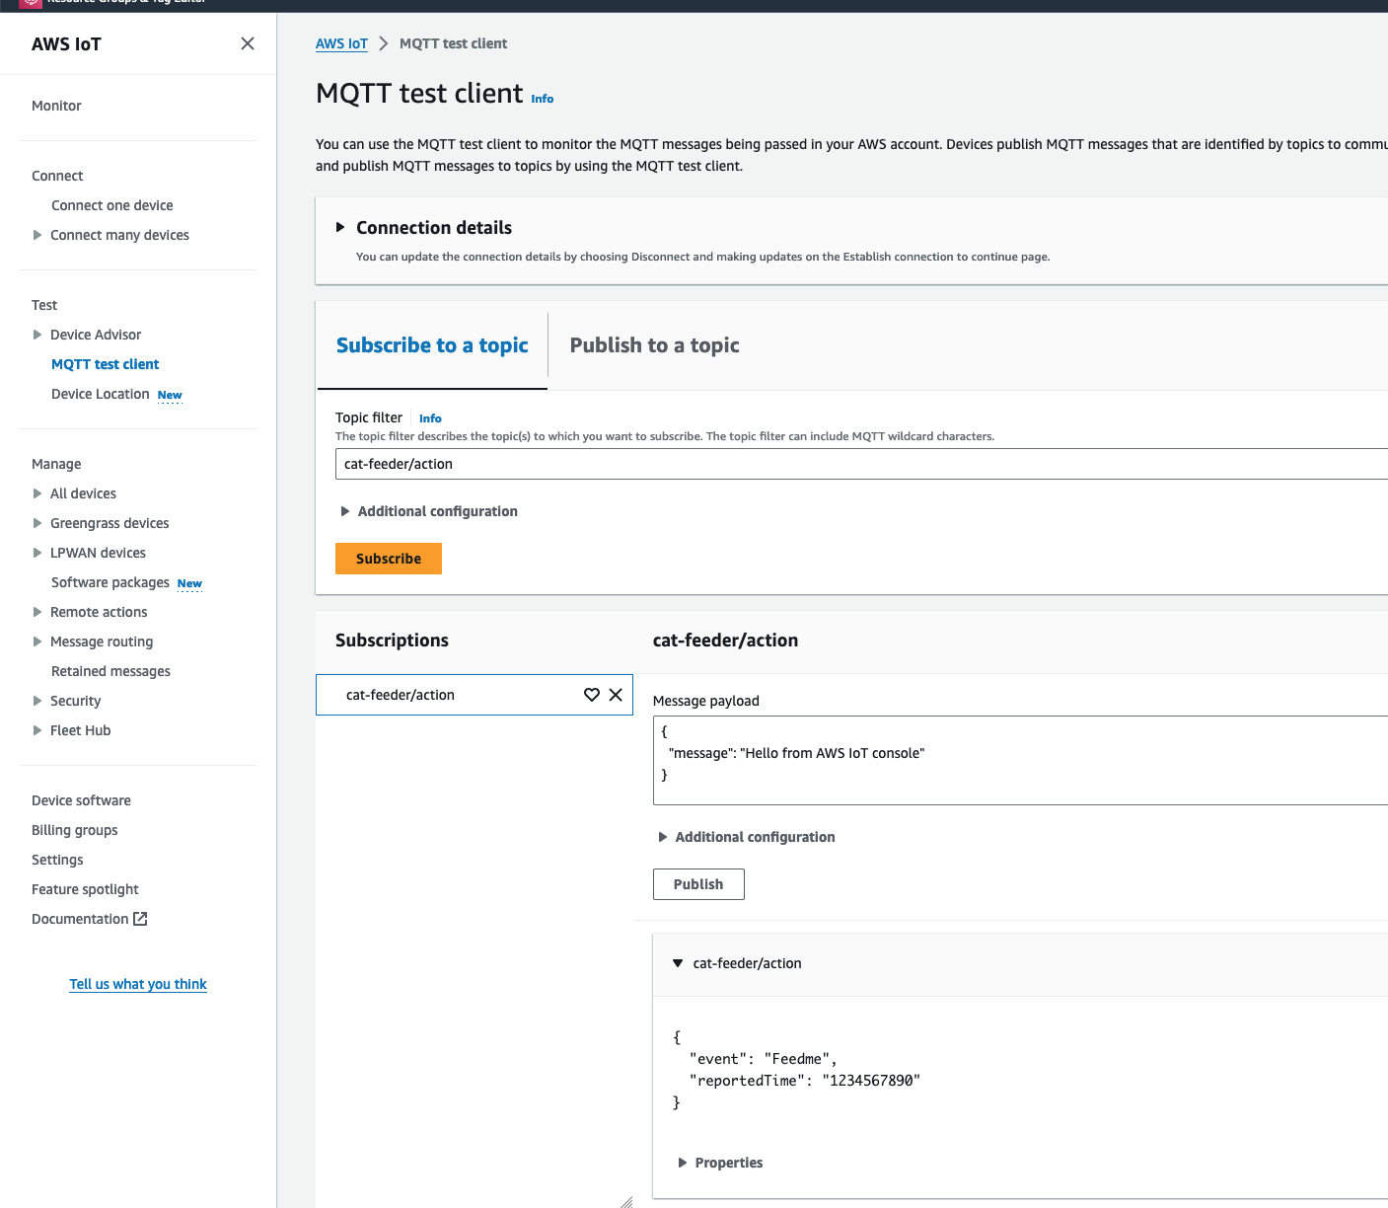Image resolution: width=1388 pixels, height=1208 pixels.
Task: Click the "reportedTime" line in received message
Action: click(805, 1081)
